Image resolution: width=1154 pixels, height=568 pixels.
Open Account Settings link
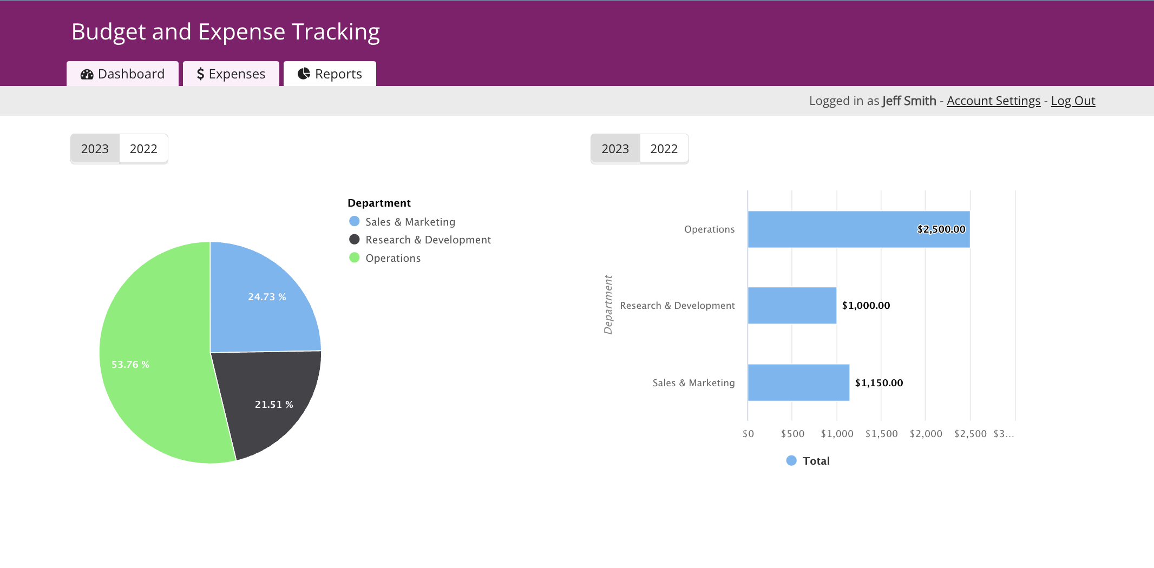(x=993, y=101)
